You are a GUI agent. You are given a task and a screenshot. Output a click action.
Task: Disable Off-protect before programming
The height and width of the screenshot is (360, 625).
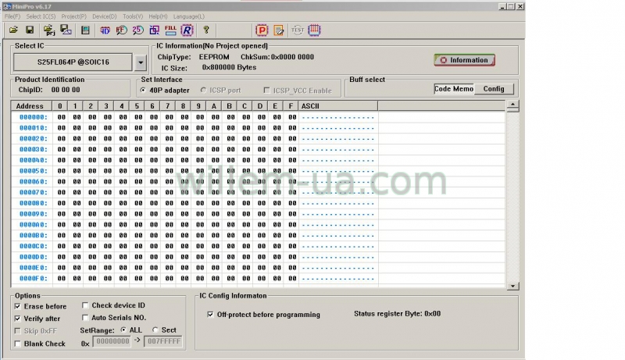coord(211,315)
